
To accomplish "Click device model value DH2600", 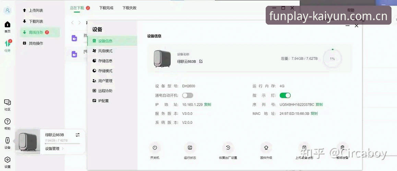I will 189,86.
